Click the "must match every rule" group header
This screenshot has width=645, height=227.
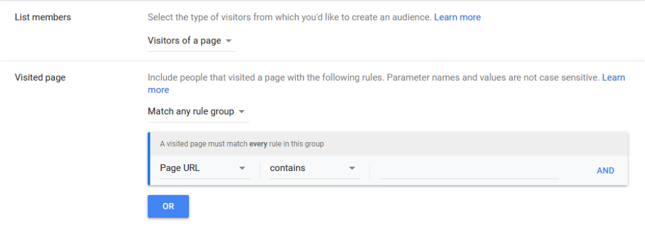(x=389, y=144)
